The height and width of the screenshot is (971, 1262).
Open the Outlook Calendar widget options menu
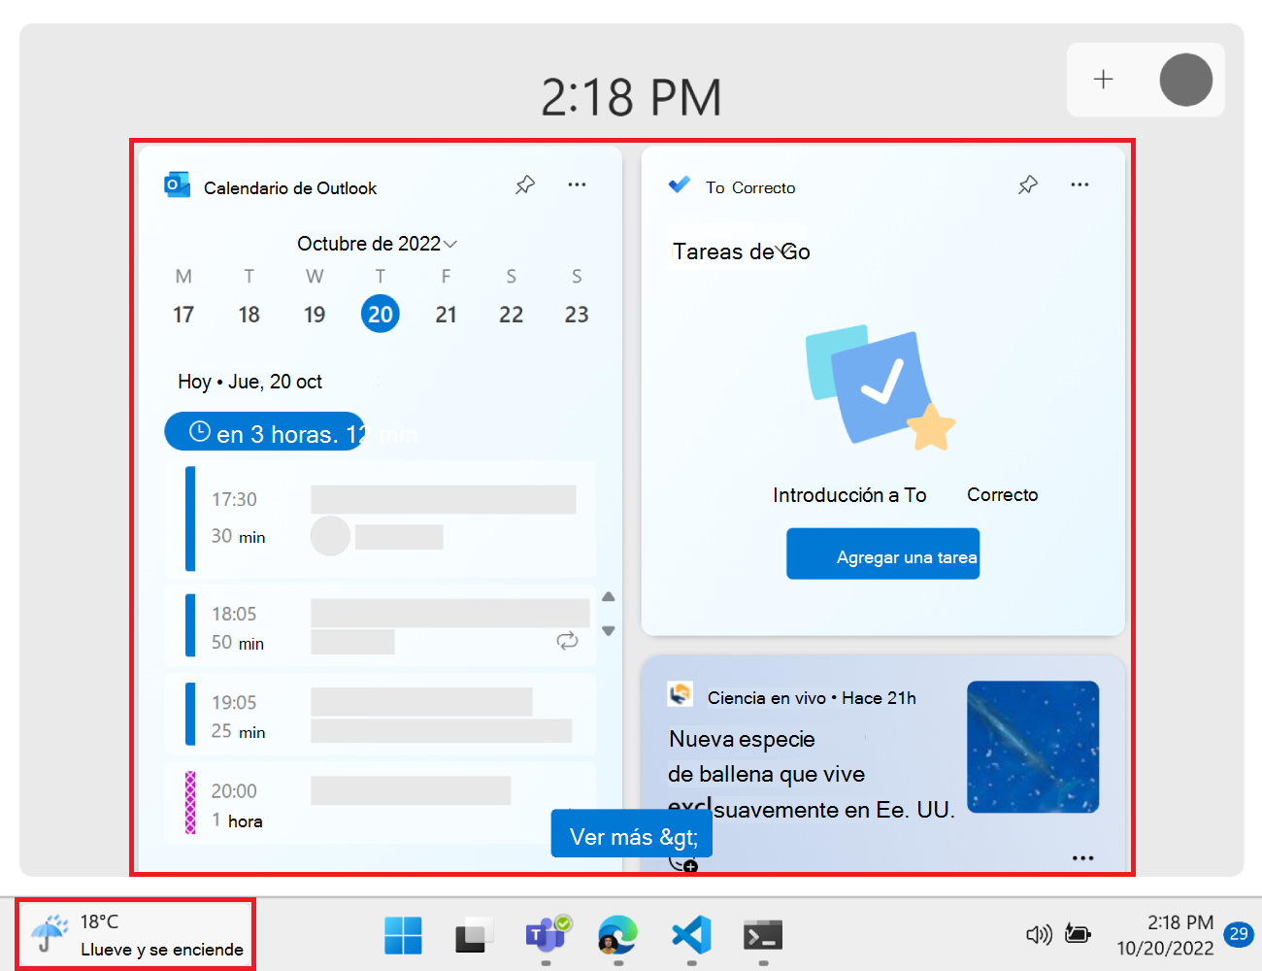(578, 184)
